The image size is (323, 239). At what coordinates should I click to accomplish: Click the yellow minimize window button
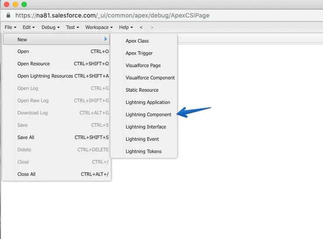click(15, 4)
